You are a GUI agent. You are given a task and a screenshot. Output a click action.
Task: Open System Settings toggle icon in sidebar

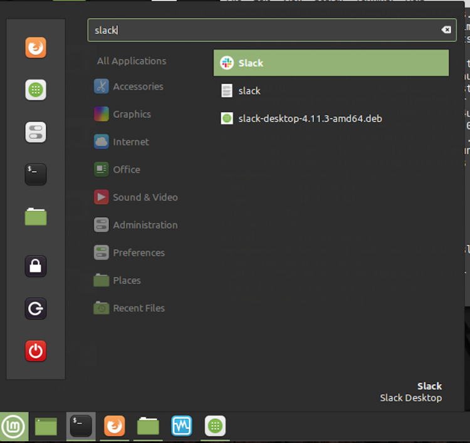(36, 132)
